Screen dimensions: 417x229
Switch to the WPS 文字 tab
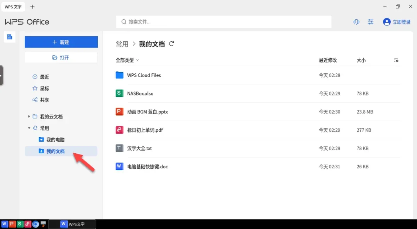pos(13,7)
